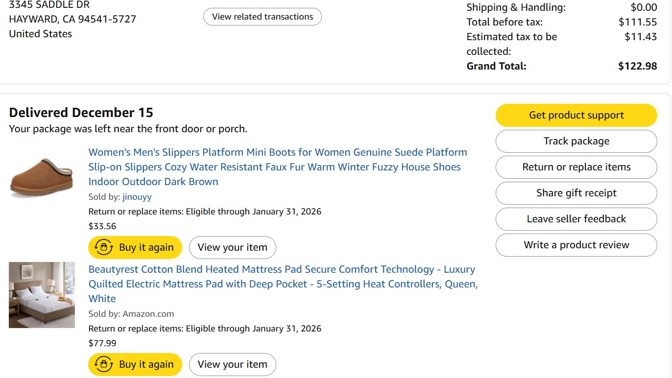
Task: Click Get product support button
Action: click(x=576, y=115)
